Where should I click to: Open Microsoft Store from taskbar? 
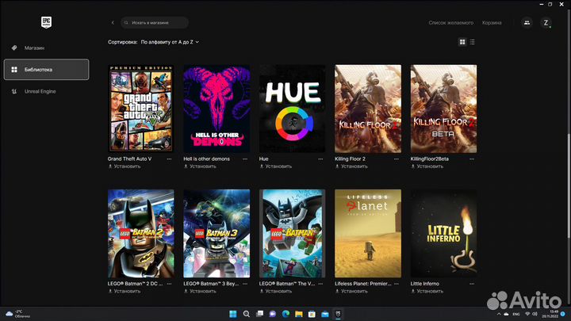312,314
